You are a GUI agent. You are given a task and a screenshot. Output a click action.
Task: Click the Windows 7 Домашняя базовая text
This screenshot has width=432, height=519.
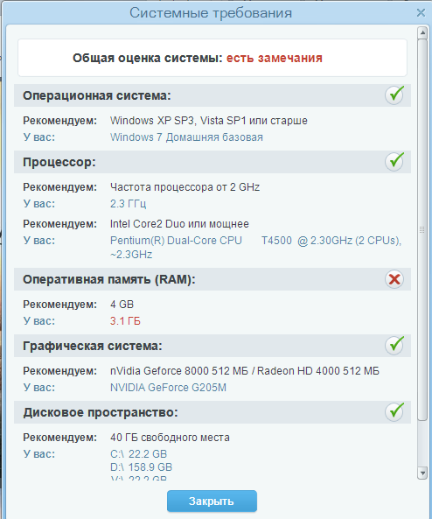(x=186, y=137)
